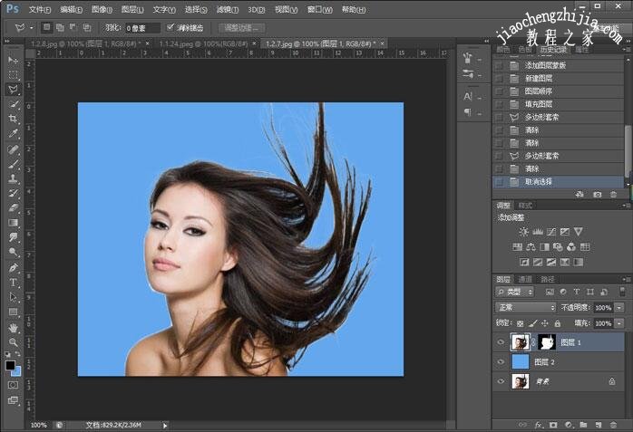Activate the Zoom magnifier tool
633x432 pixels.
(x=13, y=342)
